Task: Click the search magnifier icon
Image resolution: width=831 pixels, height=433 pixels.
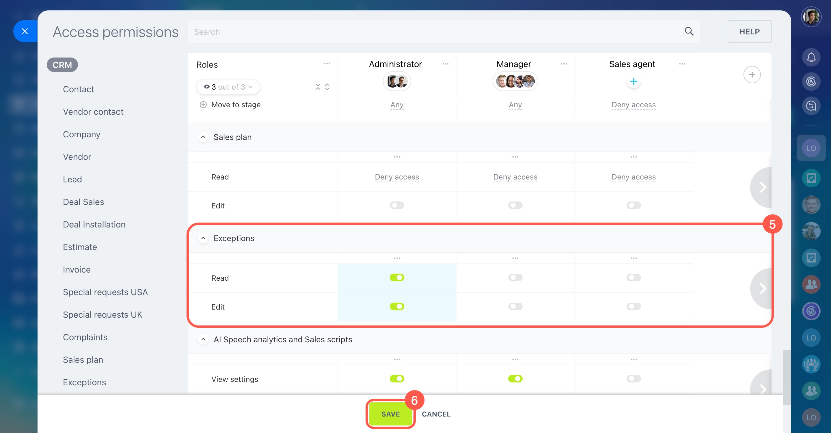Action: 689,31
